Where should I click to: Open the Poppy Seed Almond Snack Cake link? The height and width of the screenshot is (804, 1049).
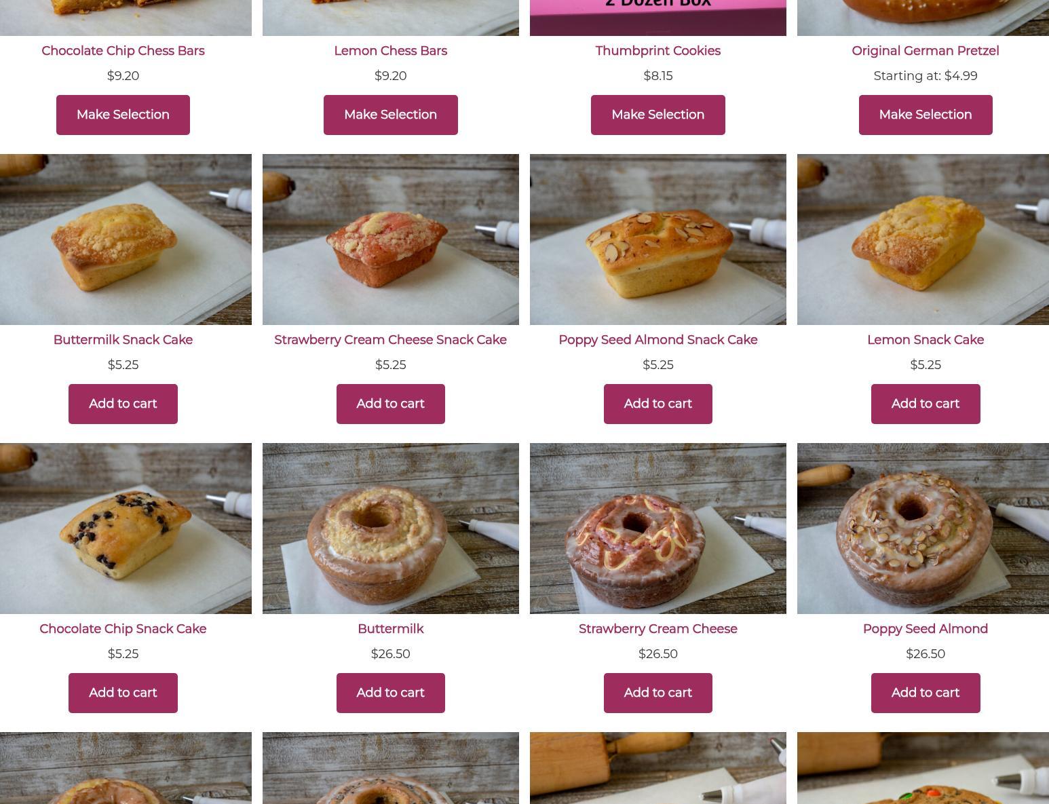657,340
